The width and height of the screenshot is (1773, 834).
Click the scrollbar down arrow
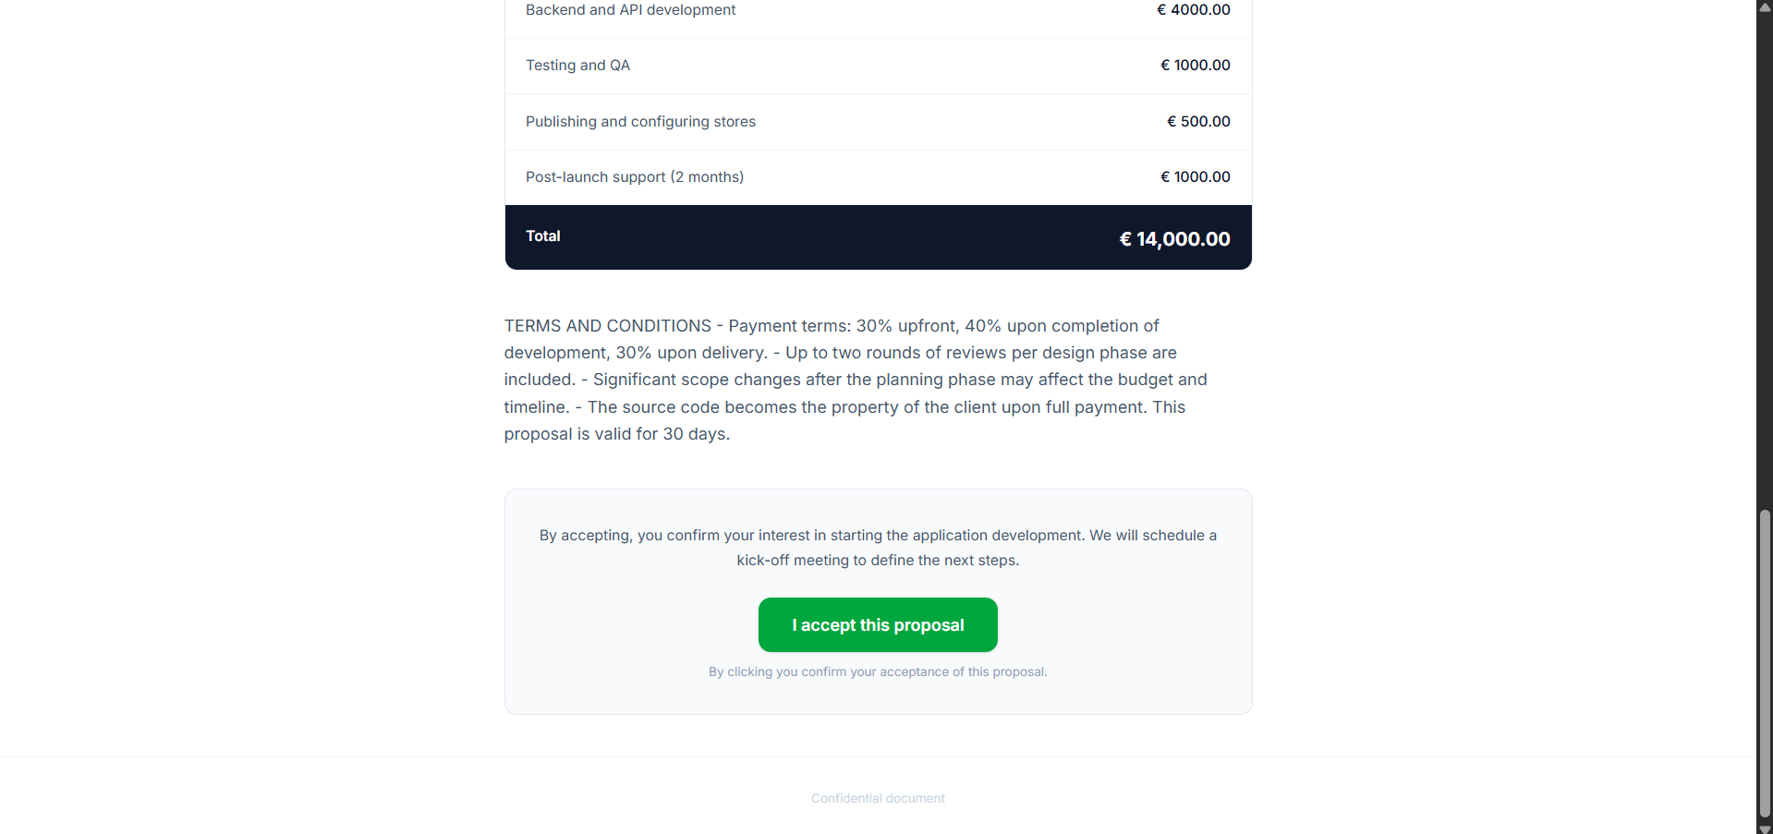(x=1765, y=828)
